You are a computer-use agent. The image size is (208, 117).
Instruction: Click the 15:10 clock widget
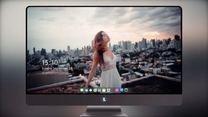pyautogui.click(x=50, y=62)
